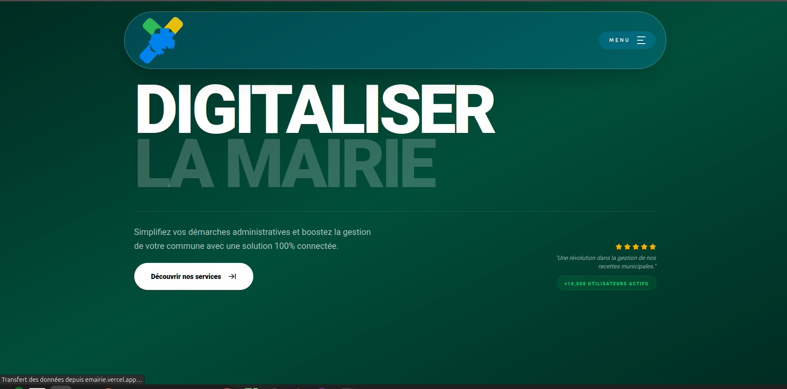The height and width of the screenshot is (389, 787).
Task: Click the crossed-keys logo icon
Action: (161, 39)
